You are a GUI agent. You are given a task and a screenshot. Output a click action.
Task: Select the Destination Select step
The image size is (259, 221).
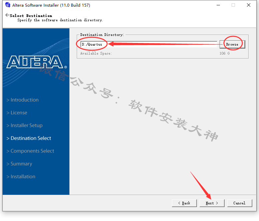[29, 138]
